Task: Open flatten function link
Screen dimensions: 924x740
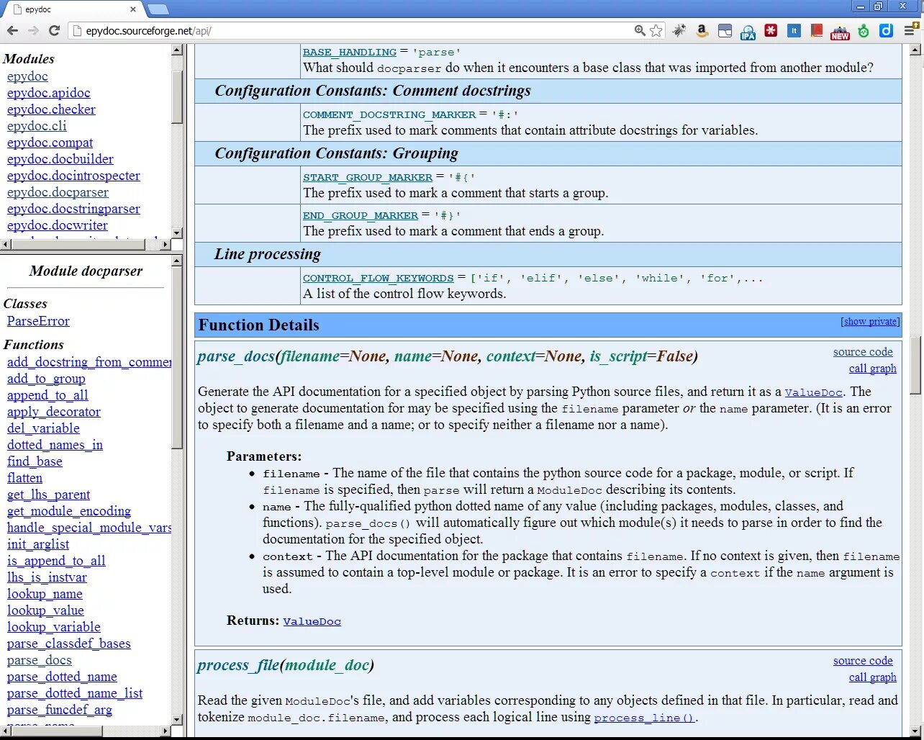Action: click(x=24, y=478)
